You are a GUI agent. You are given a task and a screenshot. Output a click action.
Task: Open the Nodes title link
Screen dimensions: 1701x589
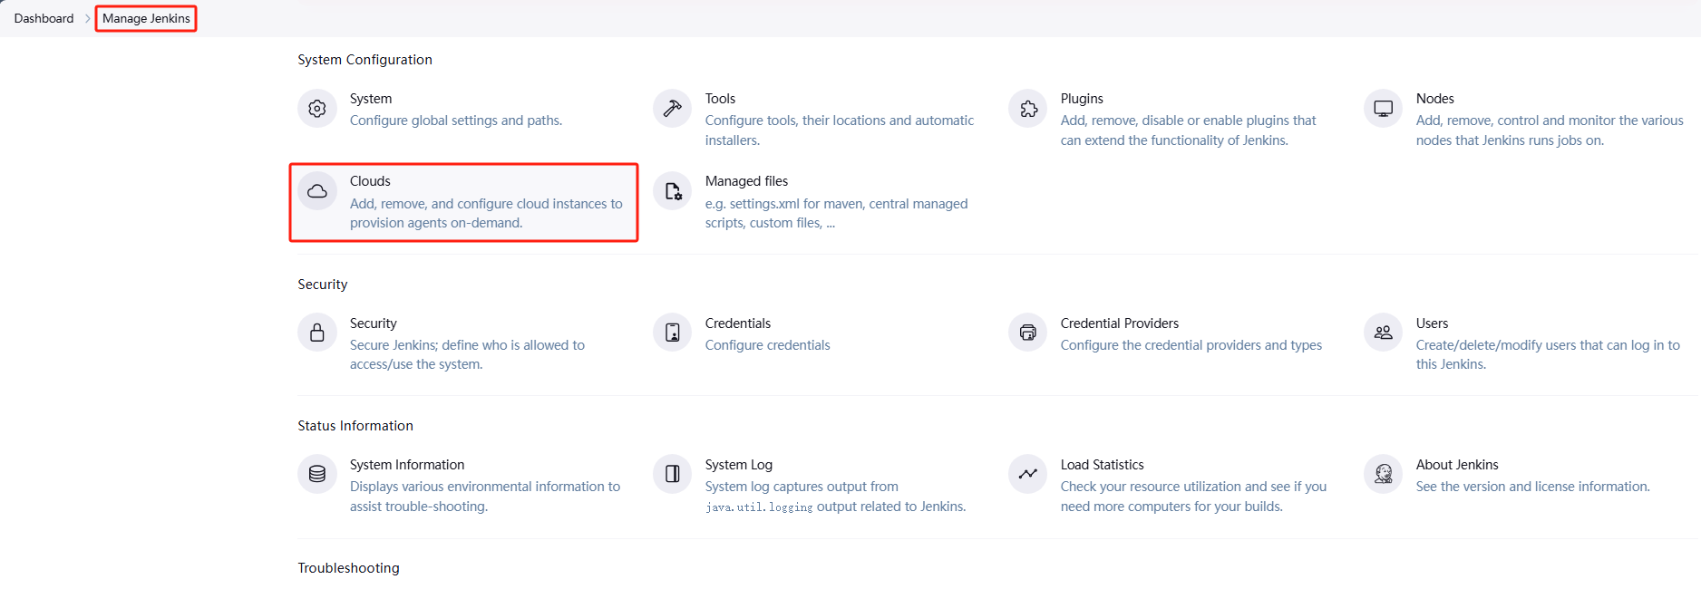1434,99
